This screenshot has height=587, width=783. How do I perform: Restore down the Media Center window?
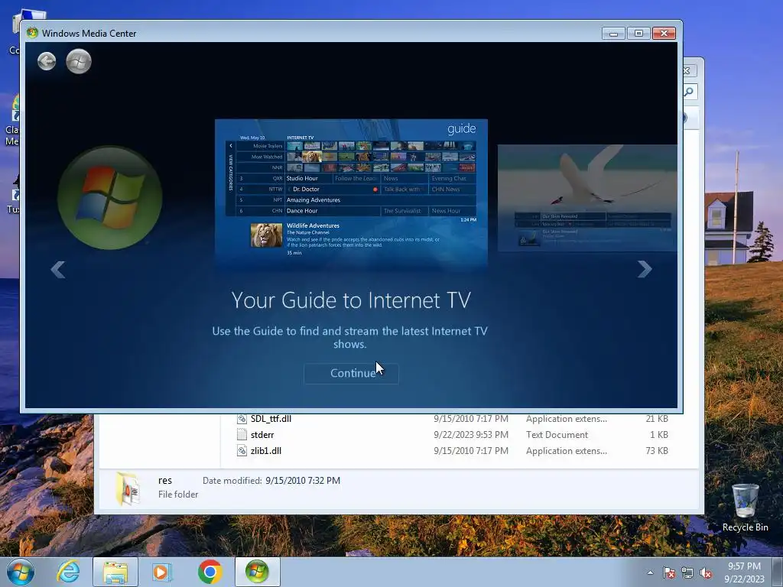click(638, 34)
